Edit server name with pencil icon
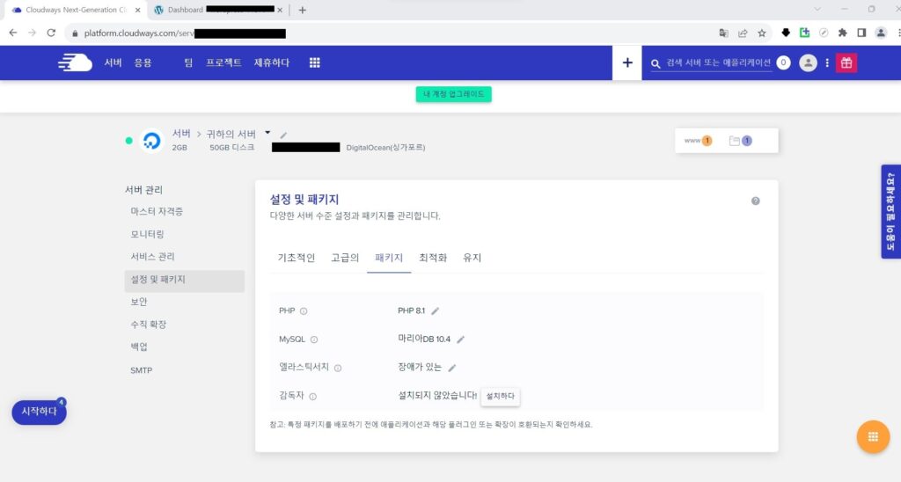This screenshot has width=901, height=482. click(283, 135)
